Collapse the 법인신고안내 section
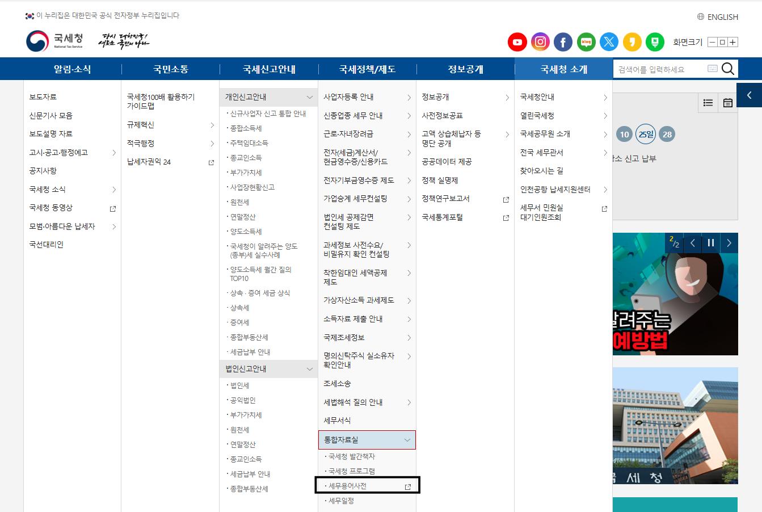 [309, 369]
